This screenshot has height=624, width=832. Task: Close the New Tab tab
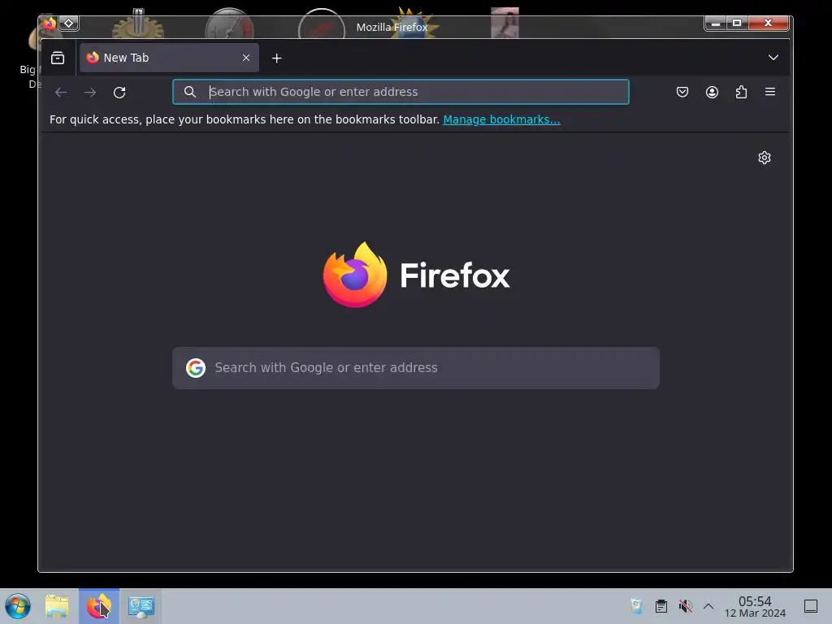click(246, 58)
